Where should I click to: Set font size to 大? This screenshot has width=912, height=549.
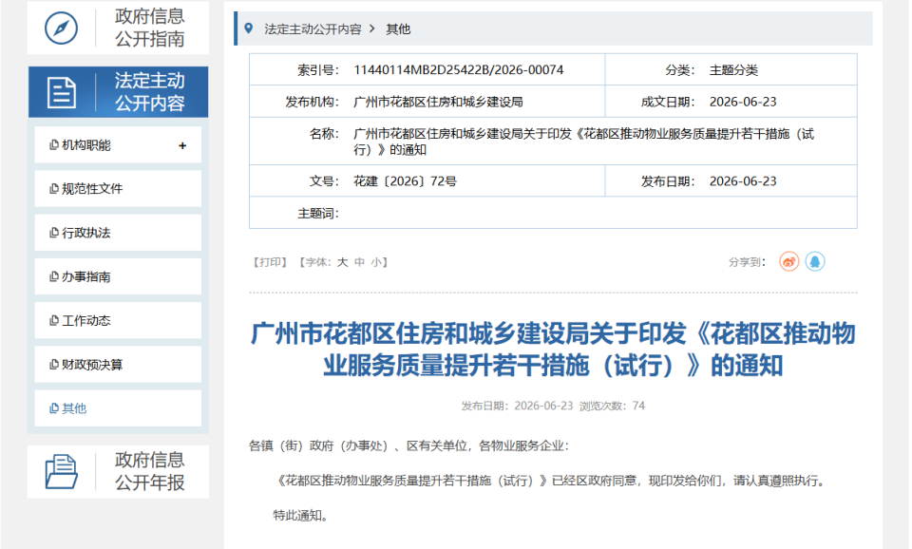point(343,262)
